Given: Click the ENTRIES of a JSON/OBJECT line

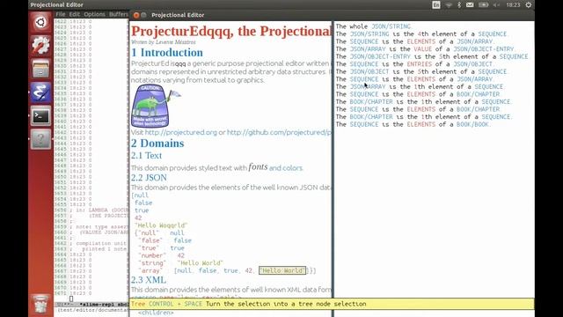Looking at the screenshot, I should click(x=414, y=64).
